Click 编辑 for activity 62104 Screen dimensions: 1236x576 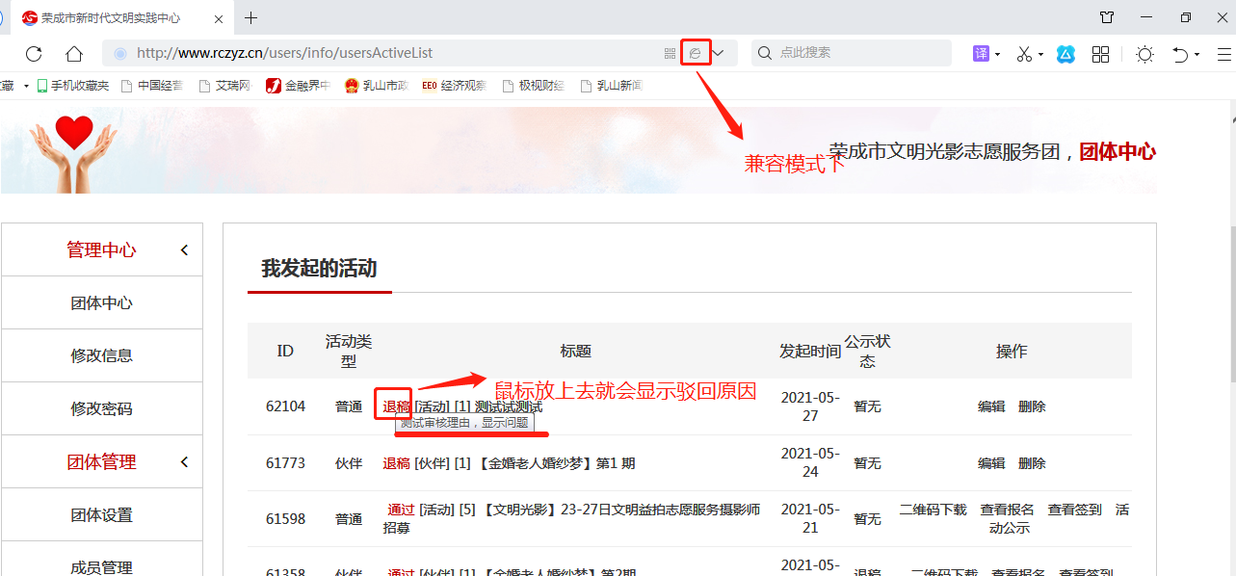[x=991, y=406]
